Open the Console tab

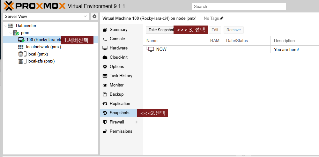tap(122, 39)
